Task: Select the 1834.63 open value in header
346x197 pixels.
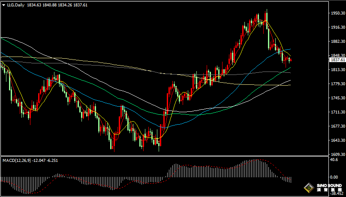Action: click(x=34, y=5)
